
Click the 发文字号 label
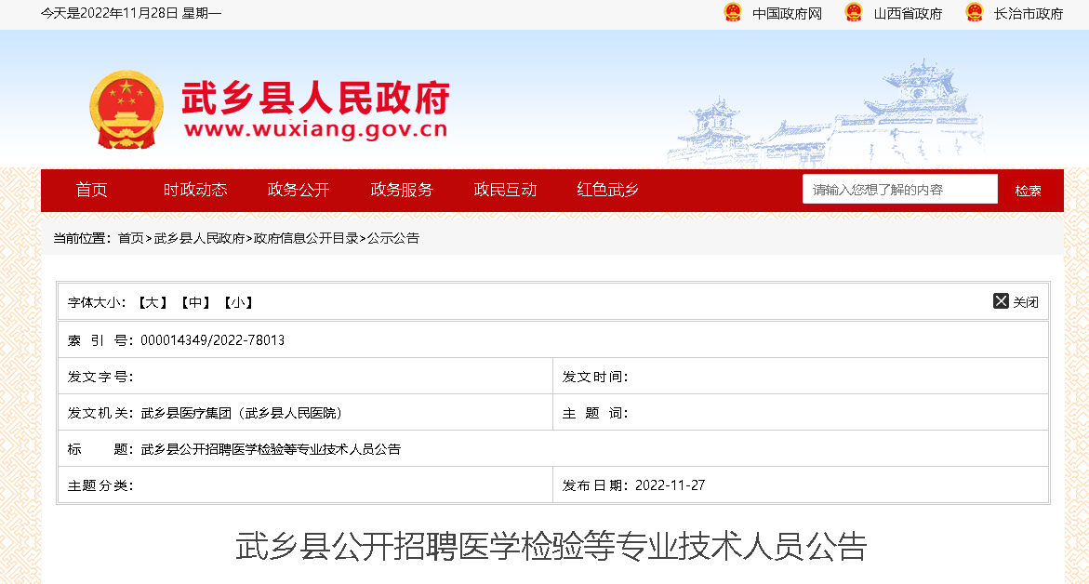[100, 377]
